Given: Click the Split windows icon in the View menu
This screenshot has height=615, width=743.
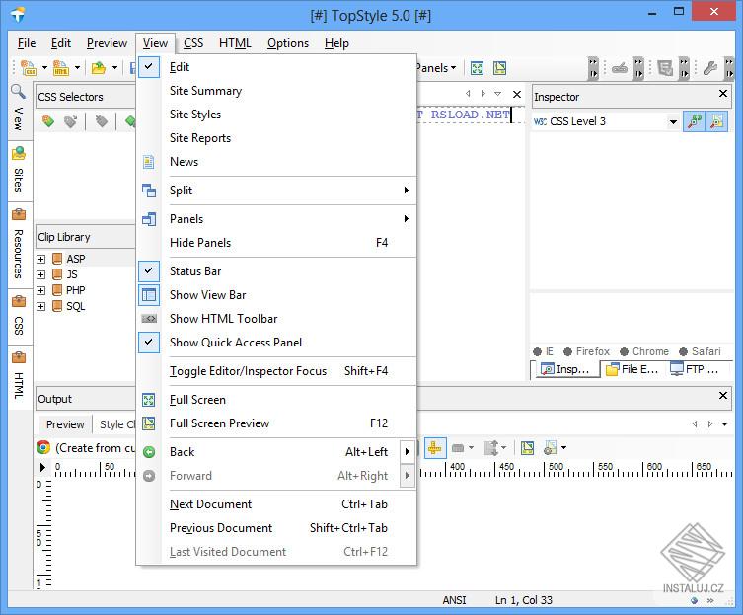Looking at the screenshot, I should (x=149, y=191).
